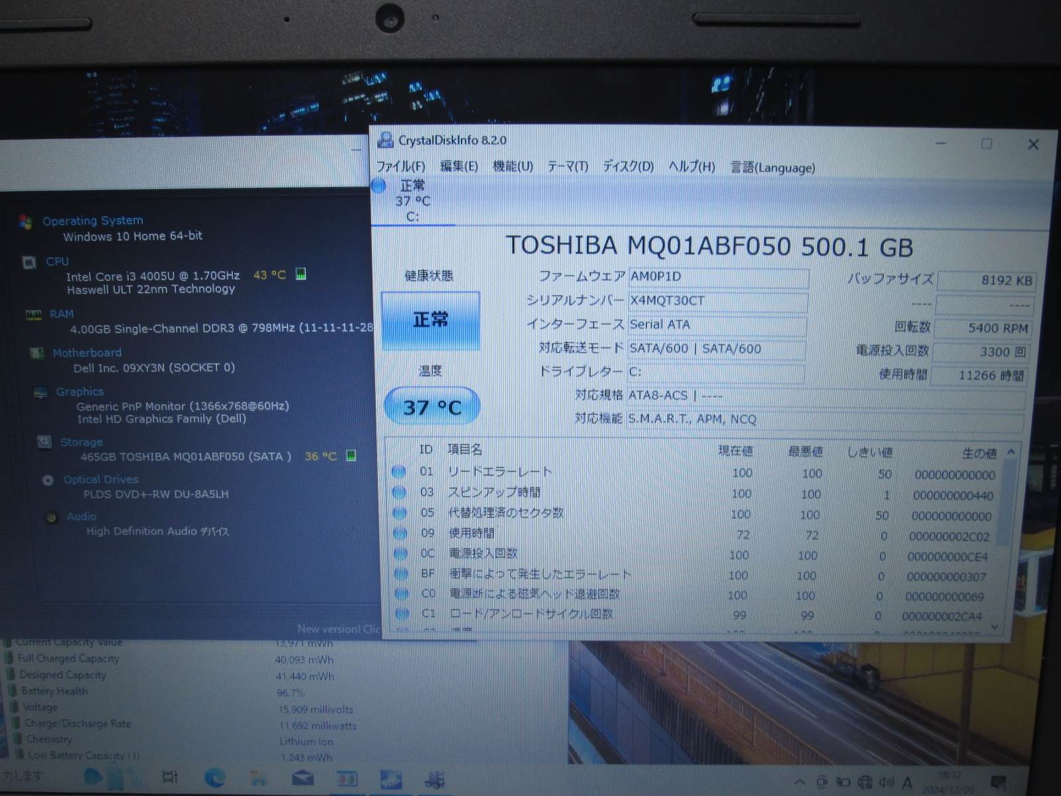1061x796 pixels.
Task: Click the blue status circle beside 正常 37 °C
Action: click(379, 186)
